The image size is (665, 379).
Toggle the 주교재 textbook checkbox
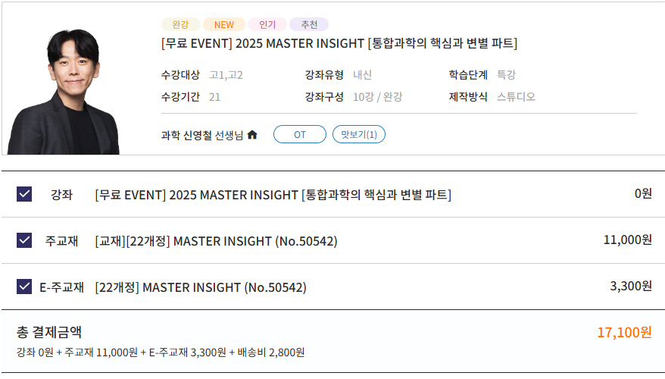tap(24, 240)
